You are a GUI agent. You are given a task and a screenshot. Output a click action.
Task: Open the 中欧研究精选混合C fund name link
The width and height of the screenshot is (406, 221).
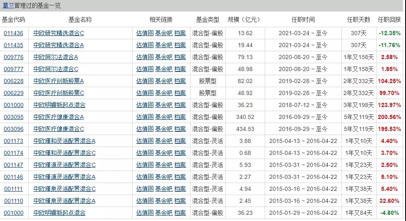click(59, 33)
